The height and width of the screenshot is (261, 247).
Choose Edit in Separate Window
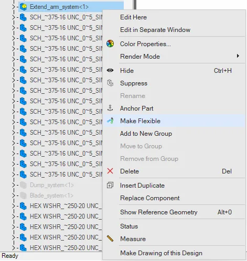click(155, 30)
